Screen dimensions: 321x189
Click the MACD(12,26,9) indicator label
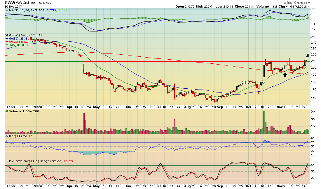coord(22,10)
